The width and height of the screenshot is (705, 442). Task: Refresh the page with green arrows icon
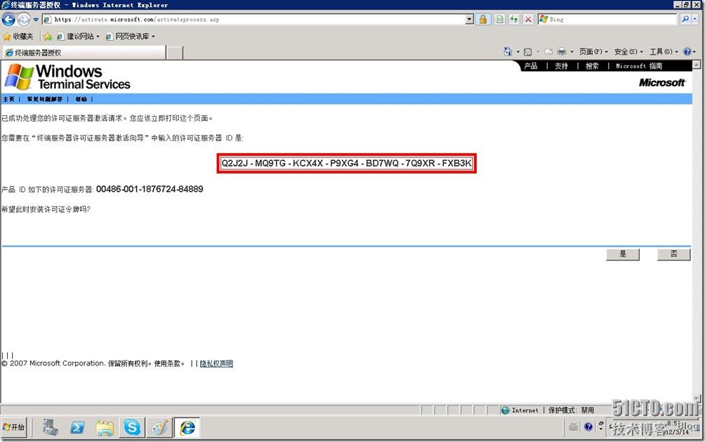tap(514, 20)
